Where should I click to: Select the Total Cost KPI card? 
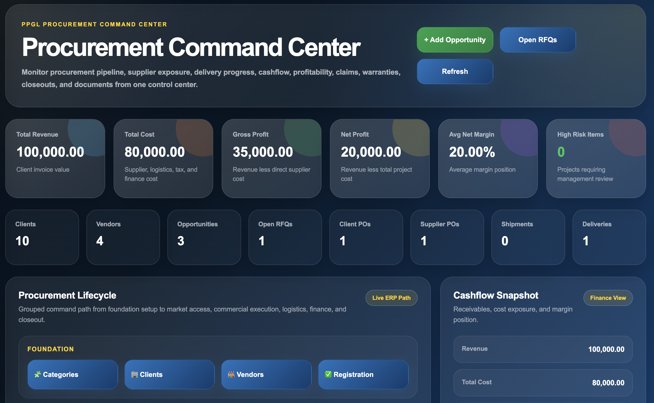pos(163,158)
